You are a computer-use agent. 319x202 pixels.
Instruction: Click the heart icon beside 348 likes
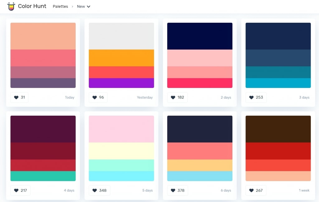point(95,190)
